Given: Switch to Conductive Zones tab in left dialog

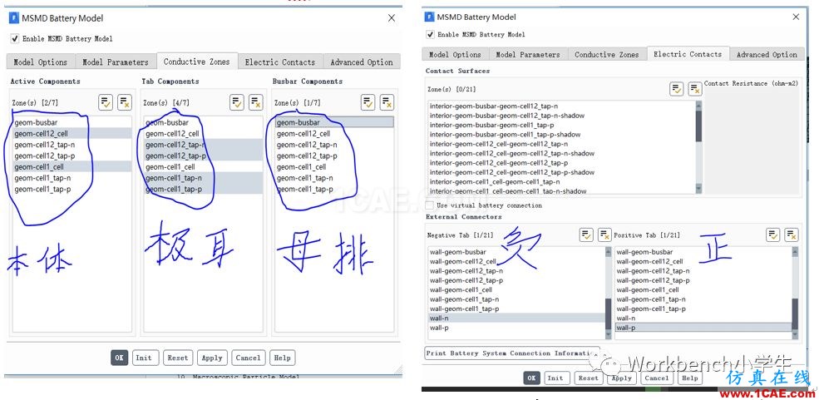Looking at the screenshot, I should coord(197,61).
